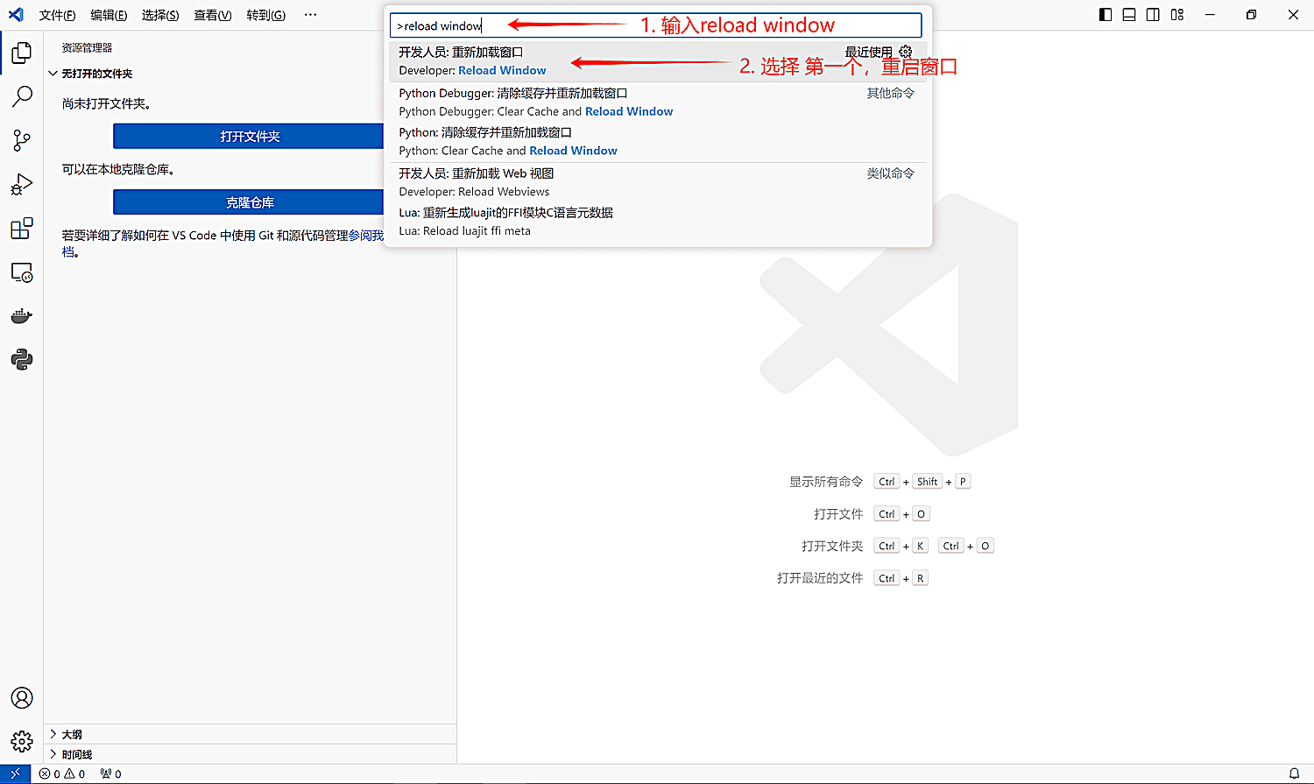This screenshot has height=784, width=1314.
Task: Open the Search view in the activity bar
Action: click(x=22, y=96)
